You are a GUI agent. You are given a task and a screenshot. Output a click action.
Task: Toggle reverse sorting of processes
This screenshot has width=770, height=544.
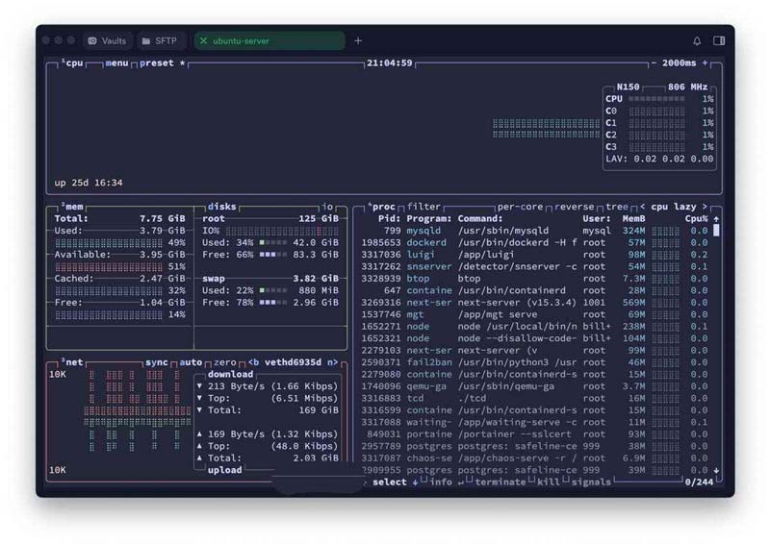[575, 207]
